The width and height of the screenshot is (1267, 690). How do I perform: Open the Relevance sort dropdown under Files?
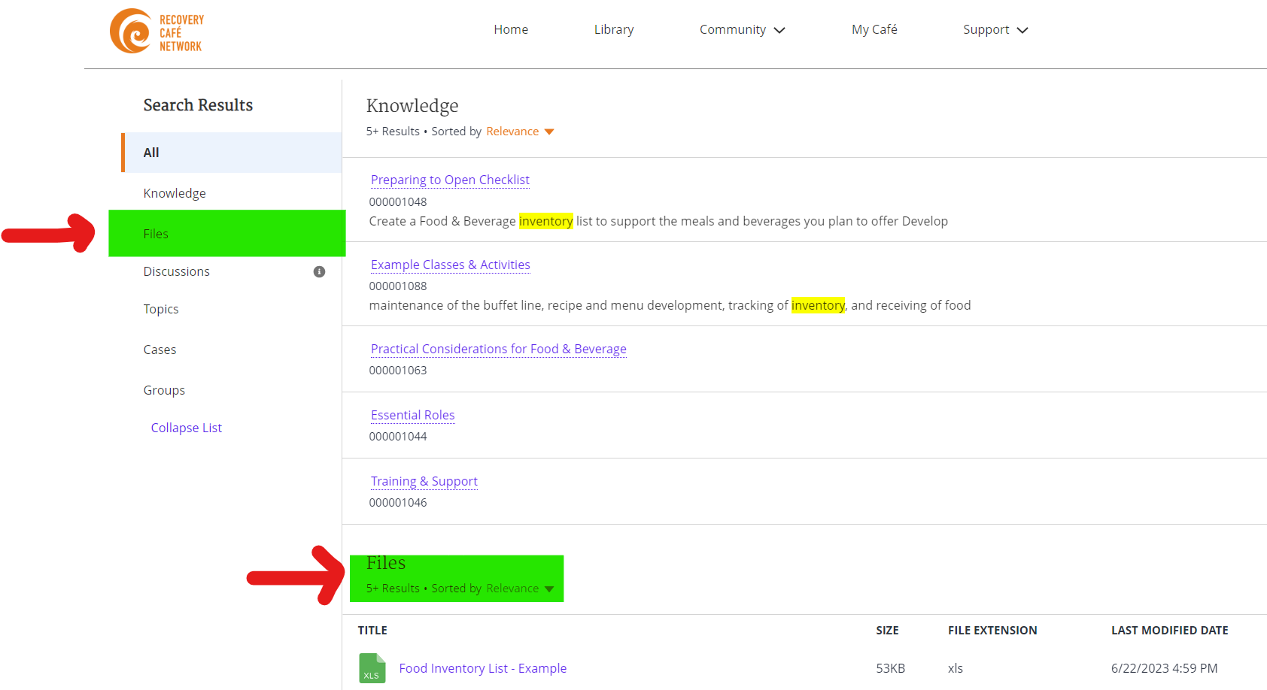click(x=520, y=589)
